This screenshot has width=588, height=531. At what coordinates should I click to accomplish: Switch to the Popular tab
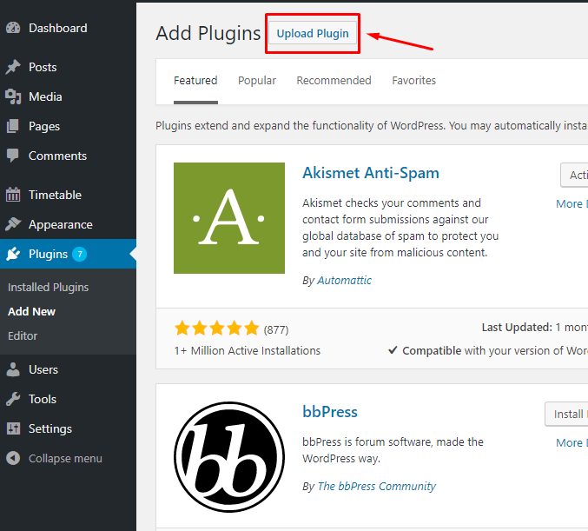tap(257, 81)
